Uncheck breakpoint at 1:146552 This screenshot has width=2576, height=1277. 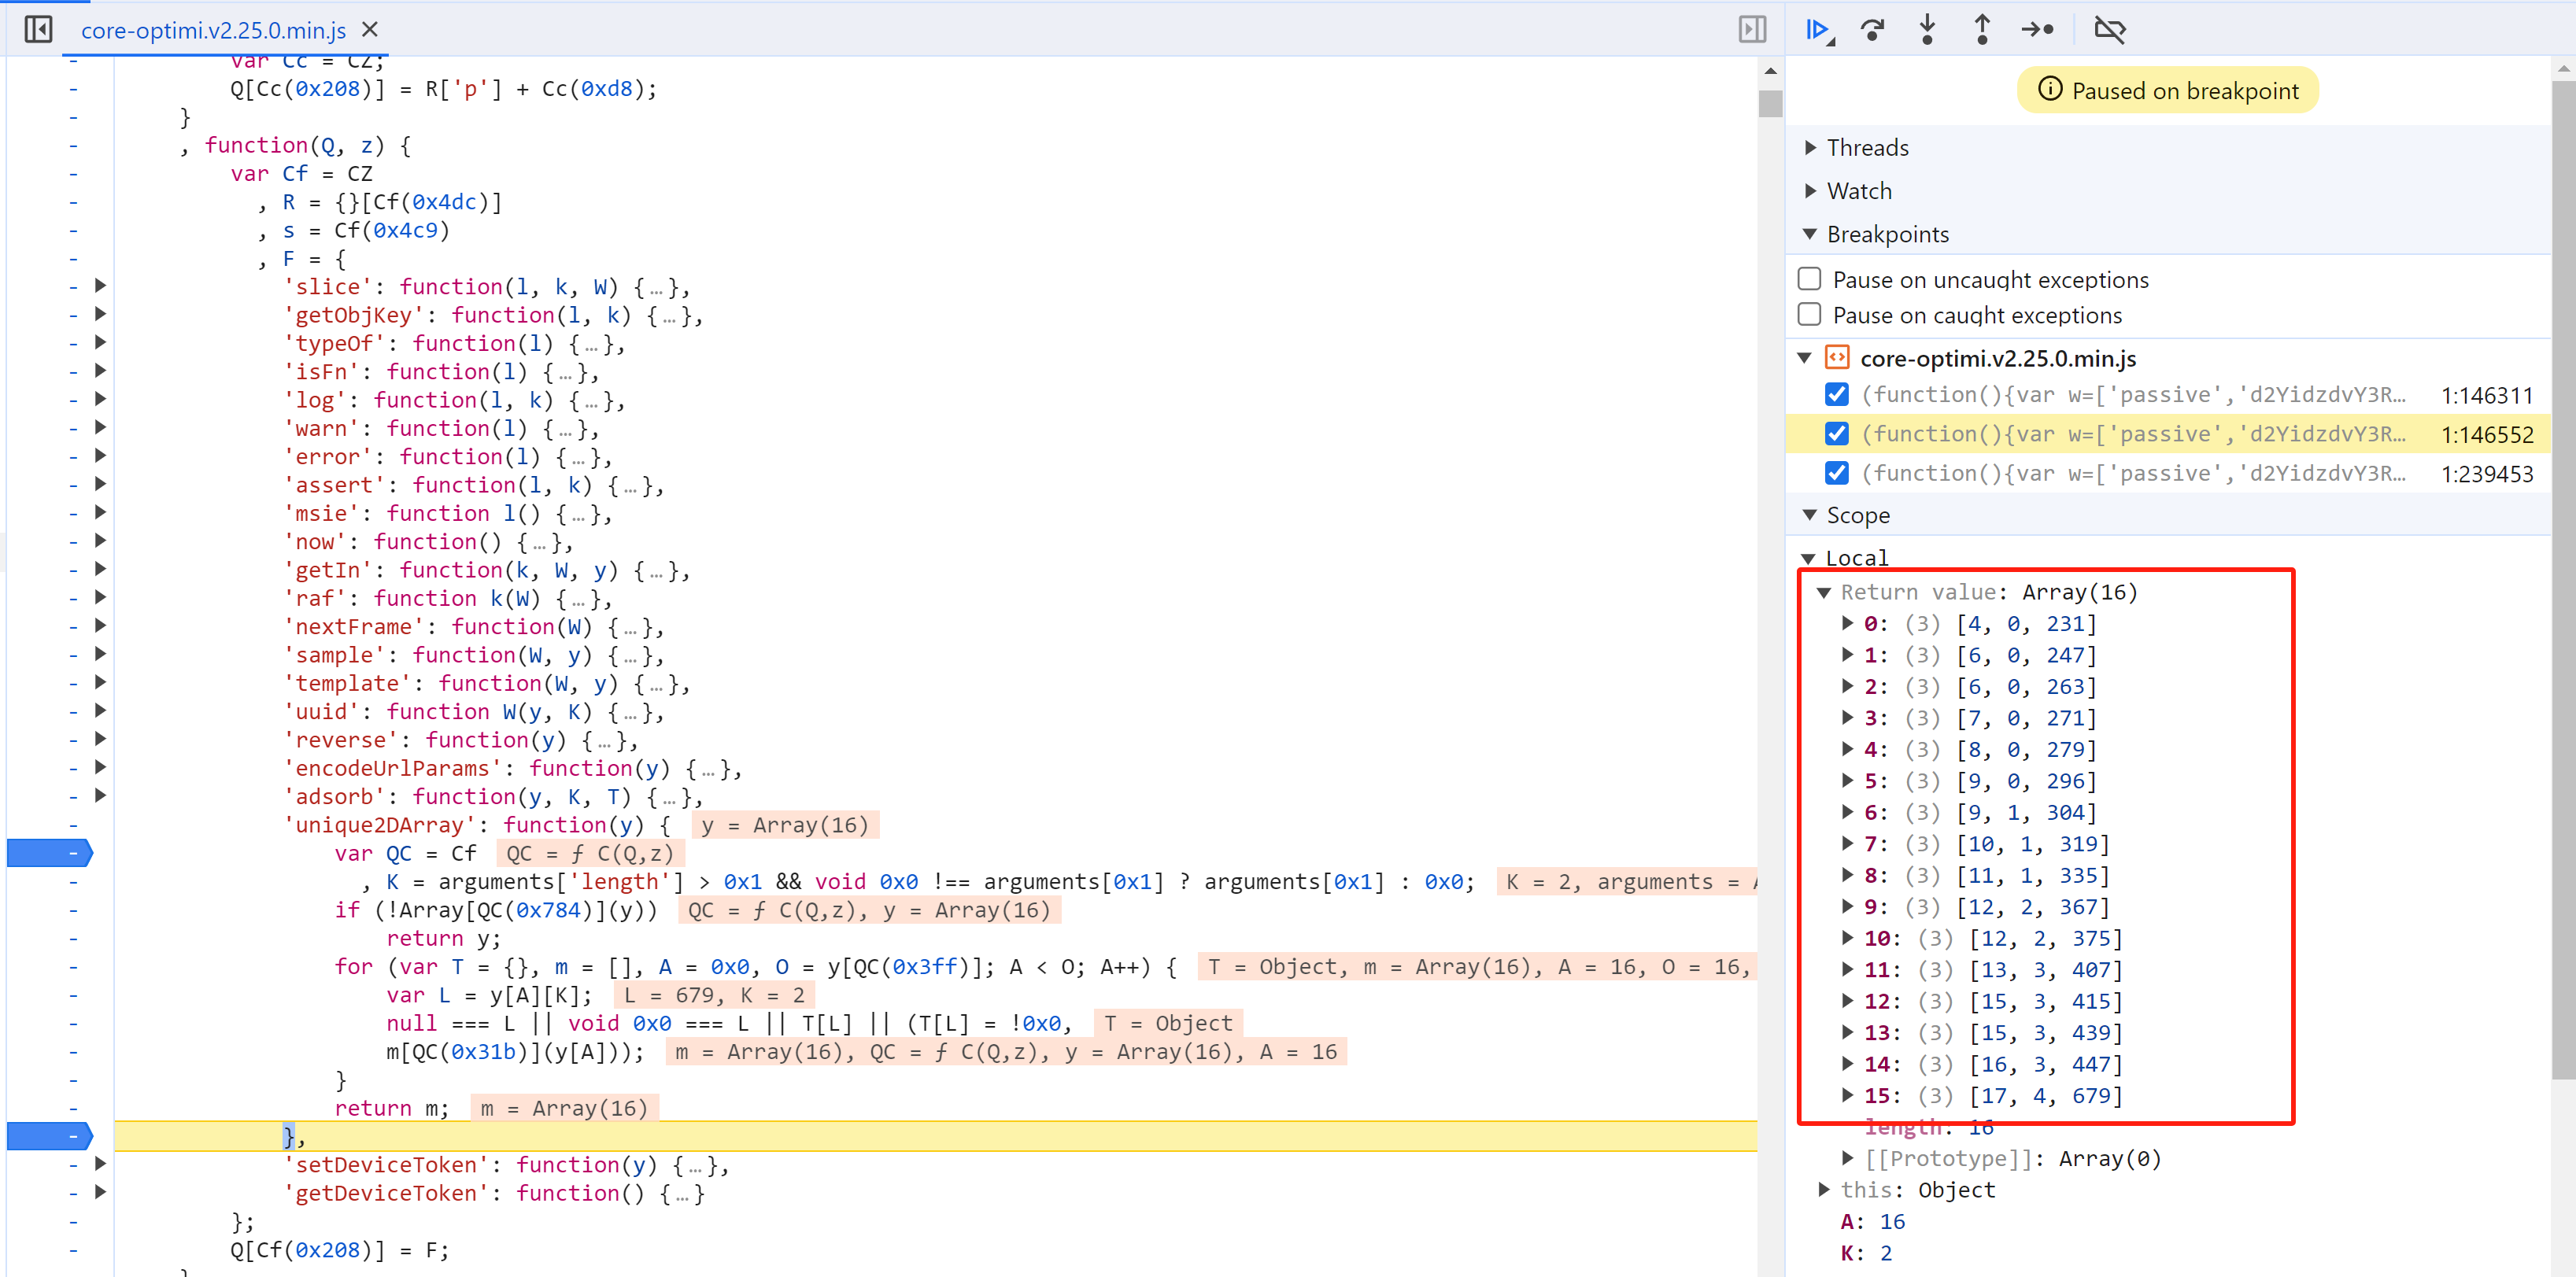[x=1836, y=434]
